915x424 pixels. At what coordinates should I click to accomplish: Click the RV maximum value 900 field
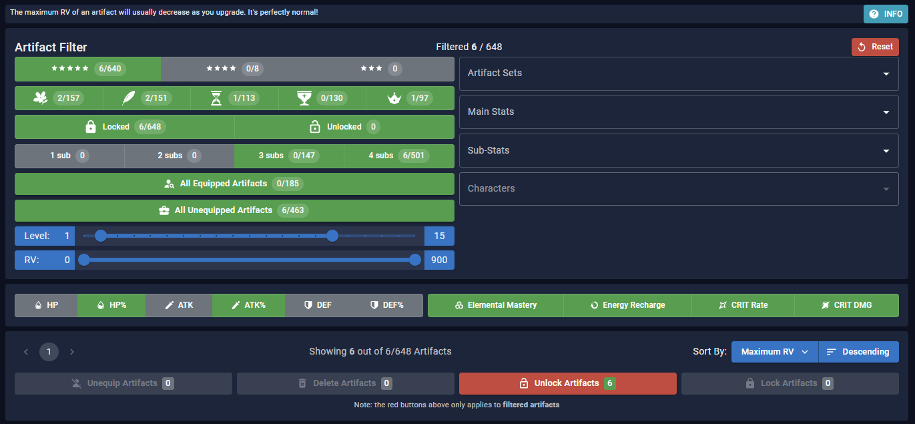click(439, 260)
